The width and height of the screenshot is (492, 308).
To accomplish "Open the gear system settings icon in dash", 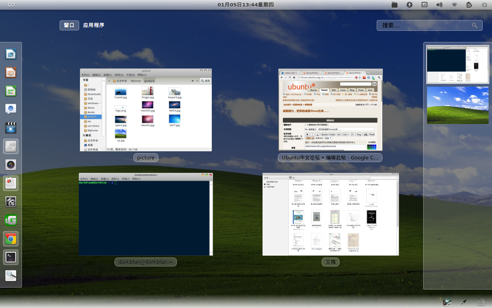I will pos(11,202).
